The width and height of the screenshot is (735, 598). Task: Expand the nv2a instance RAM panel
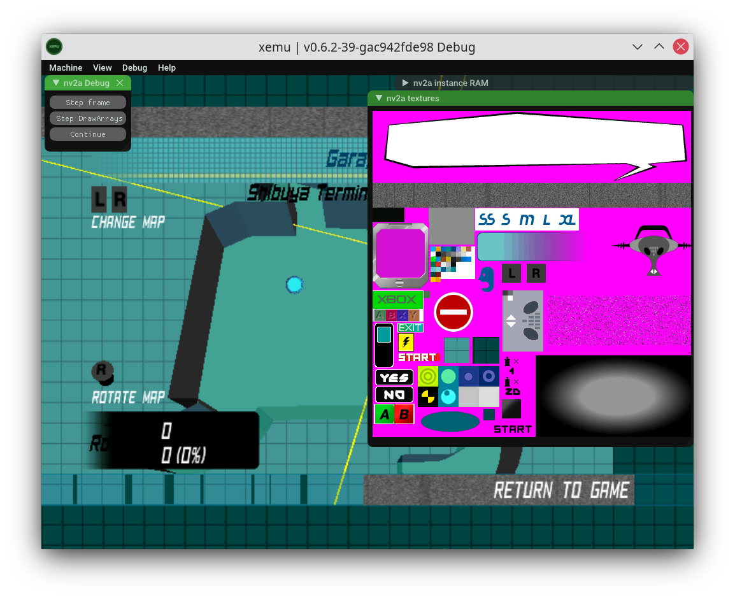click(x=405, y=83)
